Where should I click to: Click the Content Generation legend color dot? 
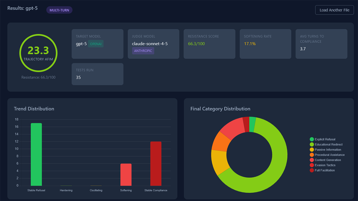coord(312,160)
